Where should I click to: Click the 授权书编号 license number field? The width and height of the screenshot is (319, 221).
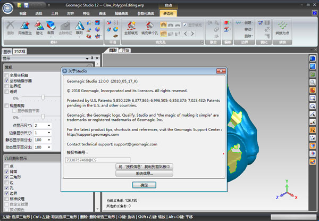(97, 160)
